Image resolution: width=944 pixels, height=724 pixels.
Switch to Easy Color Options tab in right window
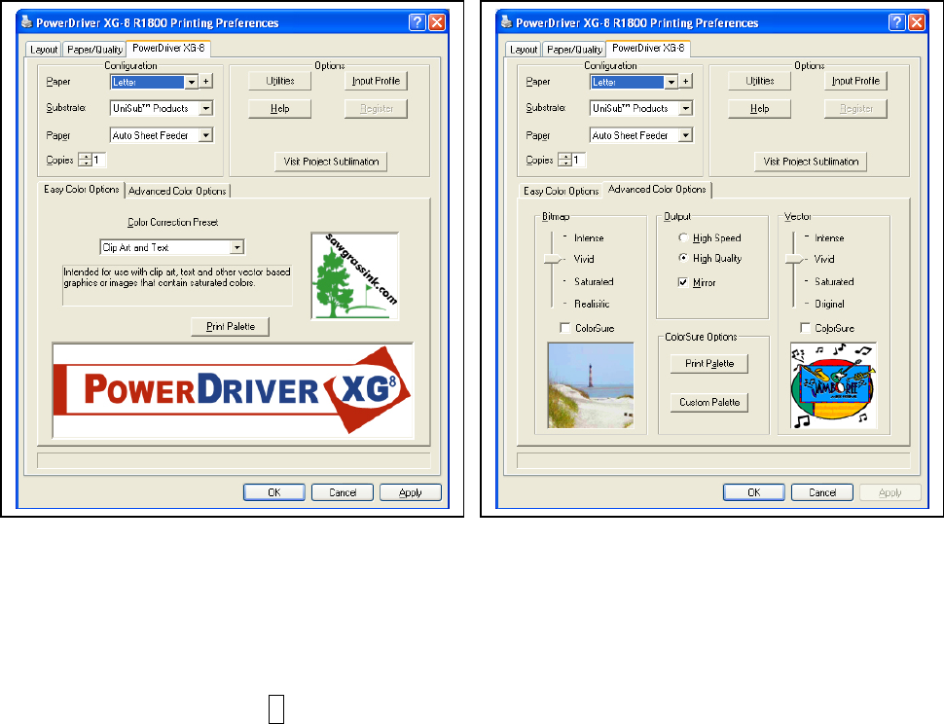(562, 191)
